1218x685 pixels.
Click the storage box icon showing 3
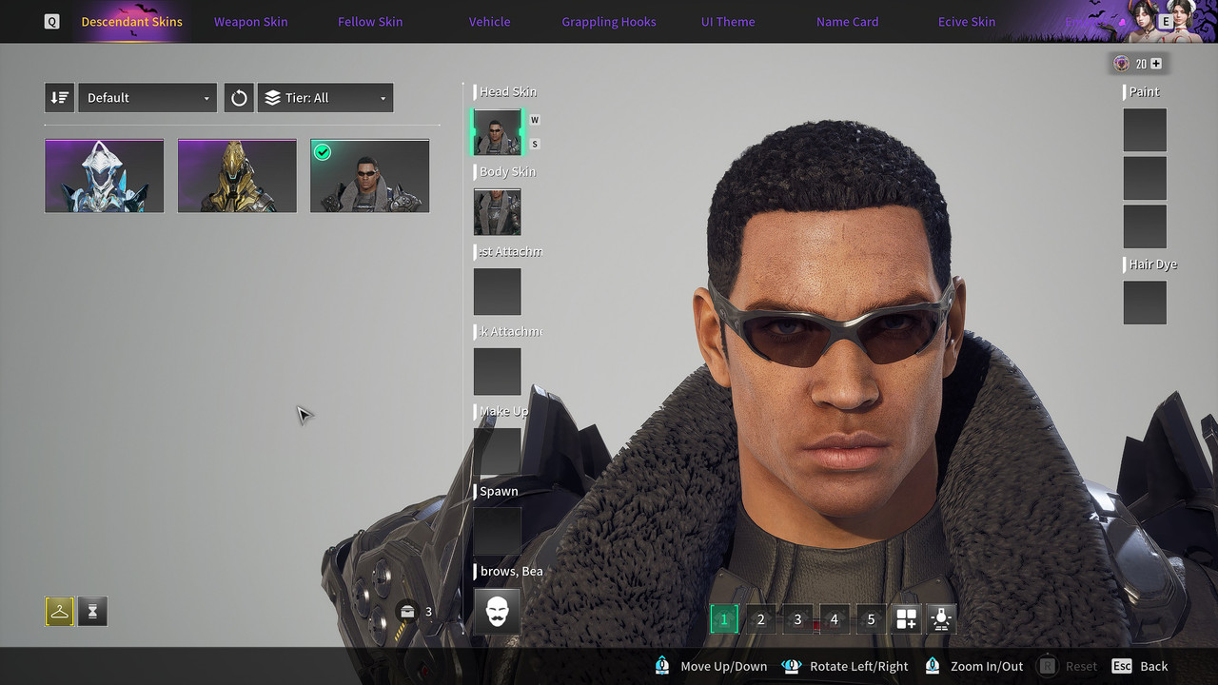[x=407, y=611]
